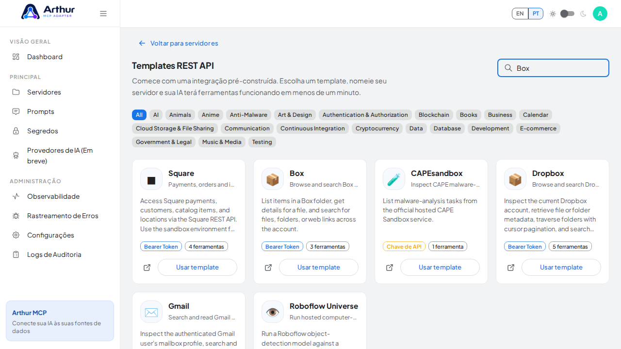The image size is (621, 349).
Task: Filter templates by Animals category
Action: coord(180,115)
